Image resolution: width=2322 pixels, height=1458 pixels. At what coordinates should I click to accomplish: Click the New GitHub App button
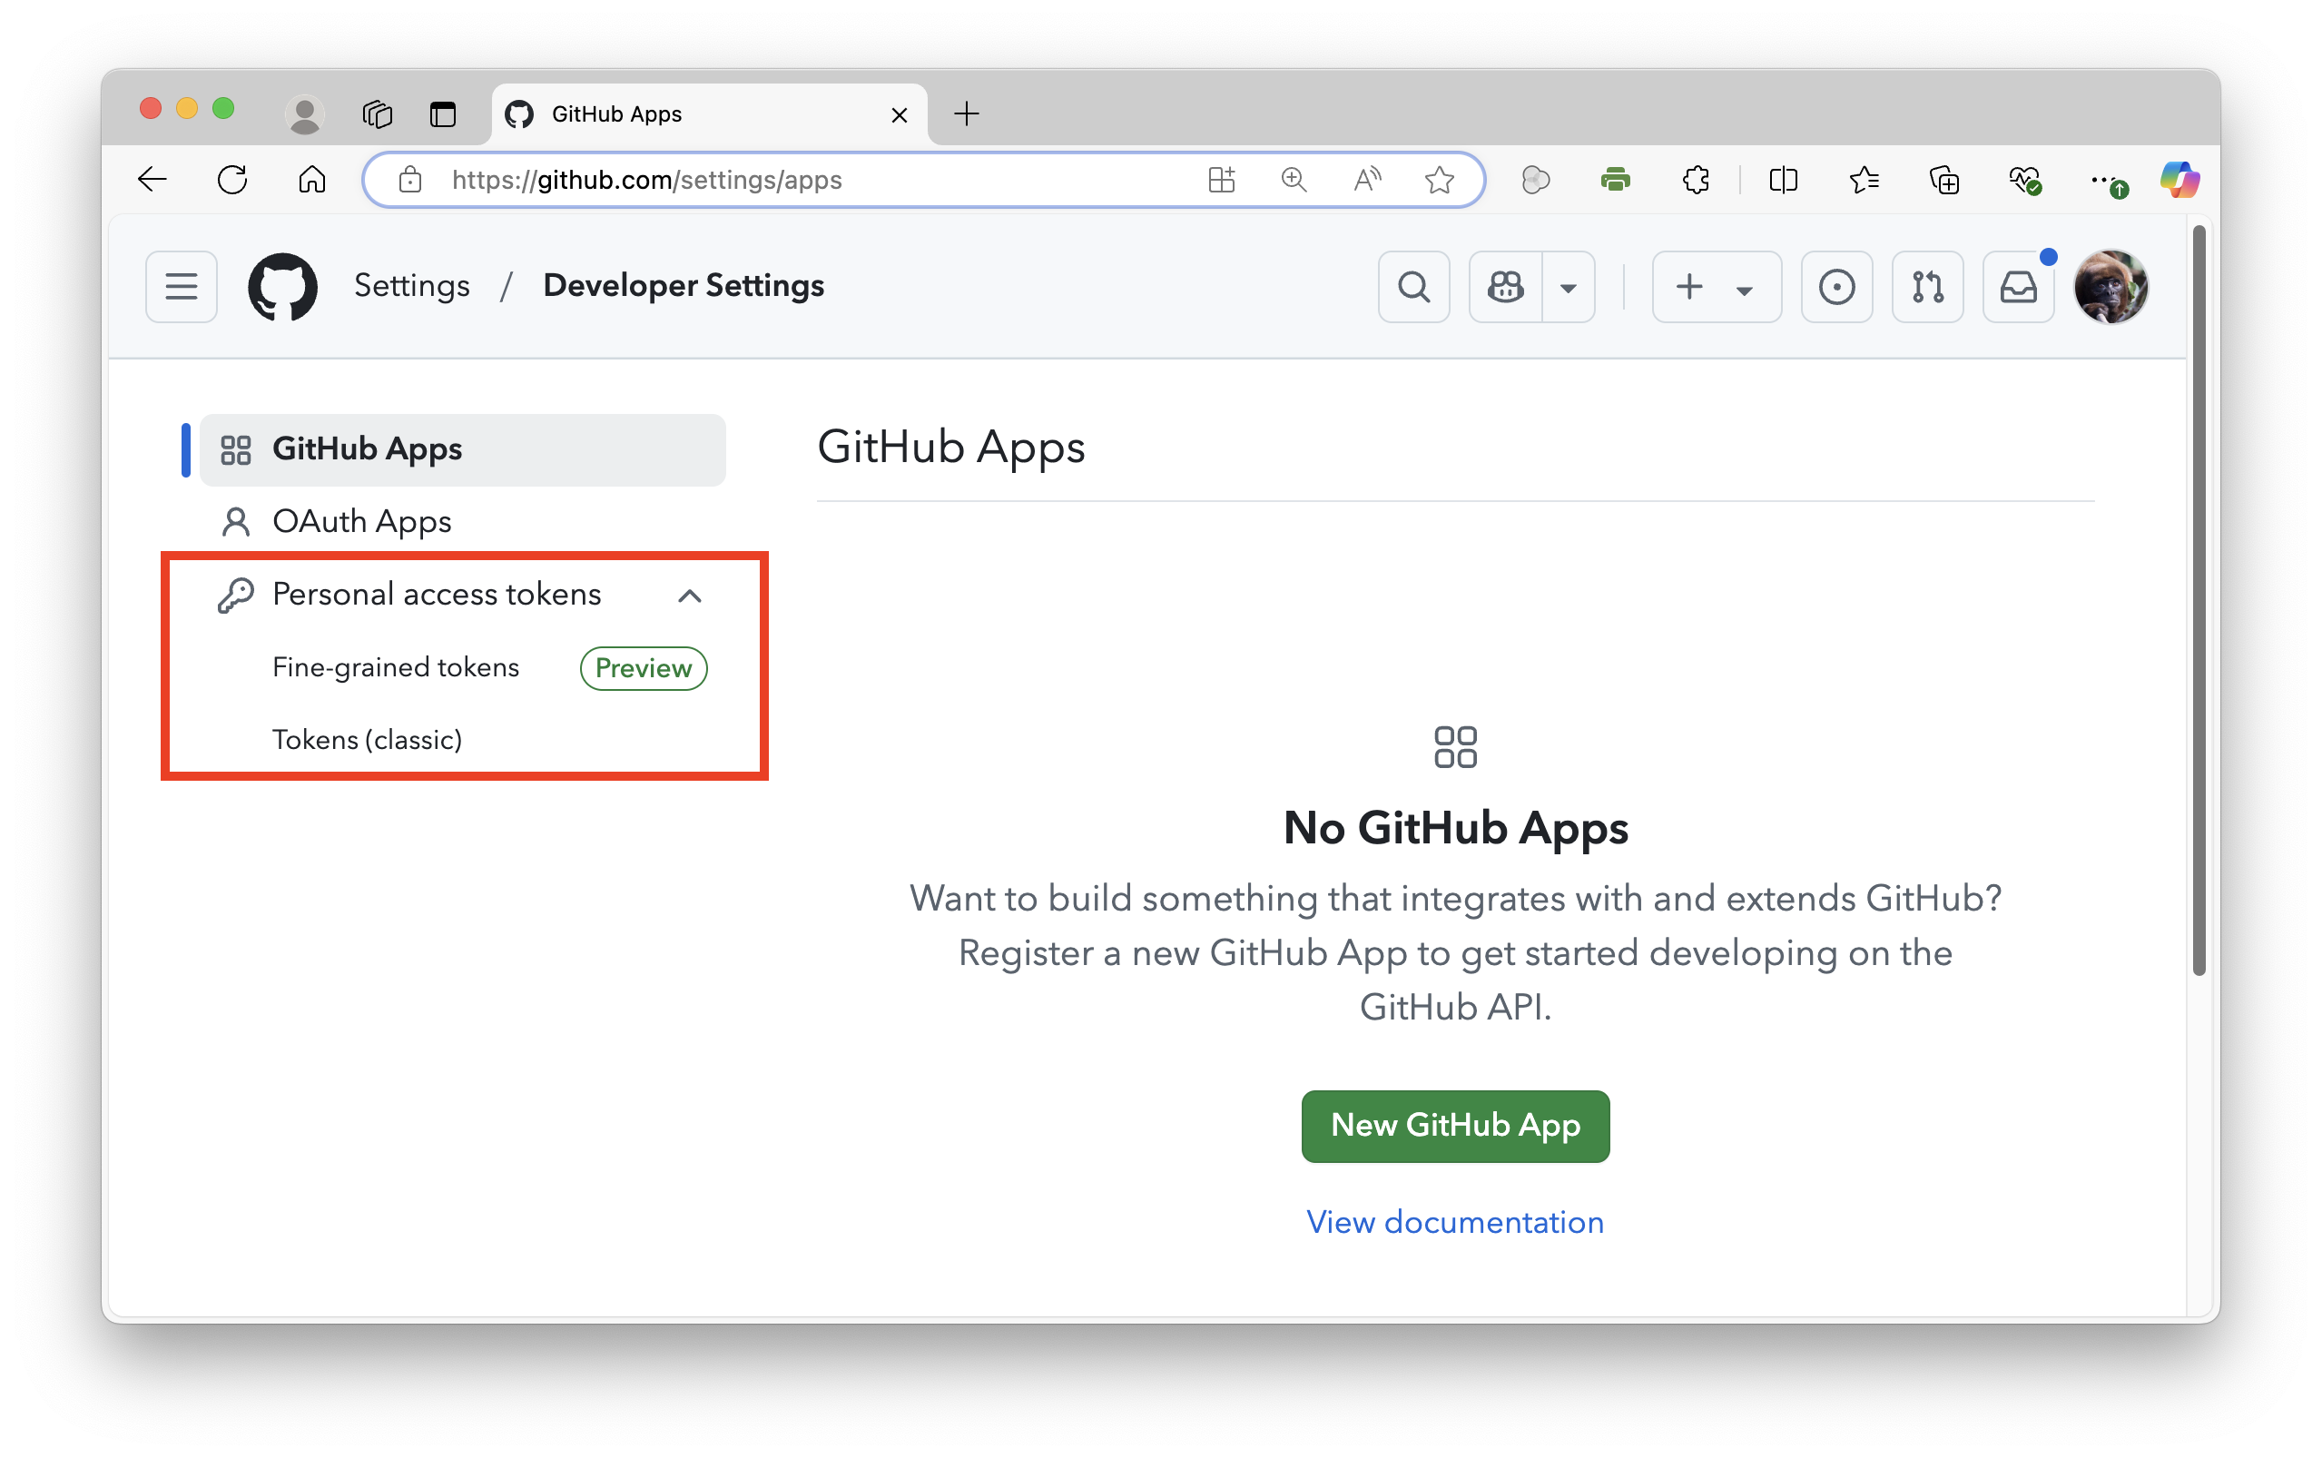tap(1454, 1126)
